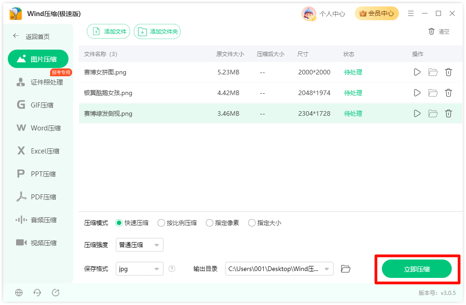Click the 2000*2000 dimension cell
Viewport: 466px width, 305px height.
[x=314, y=72]
